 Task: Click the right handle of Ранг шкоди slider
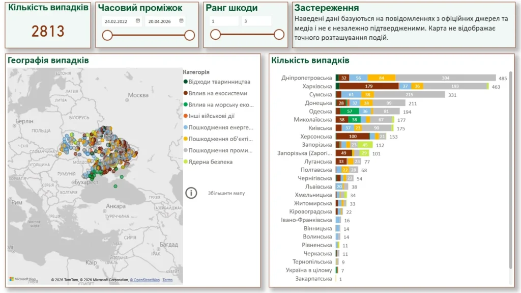coord(279,35)
